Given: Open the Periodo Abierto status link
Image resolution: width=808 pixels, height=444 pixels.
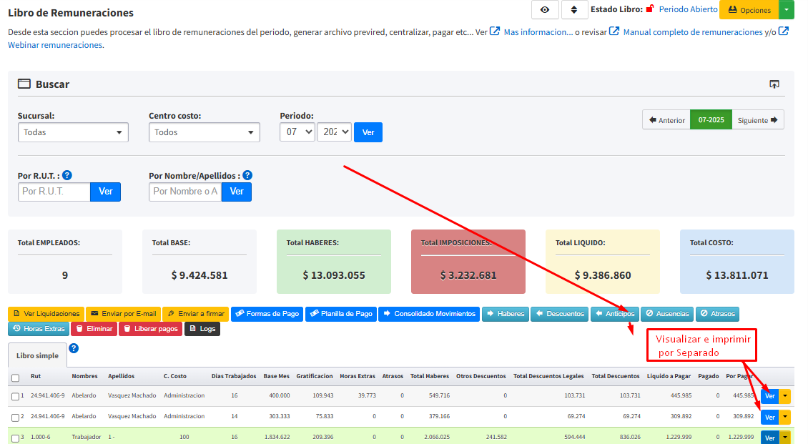Looking at the screenshot, I should click(x=688, y=9).
